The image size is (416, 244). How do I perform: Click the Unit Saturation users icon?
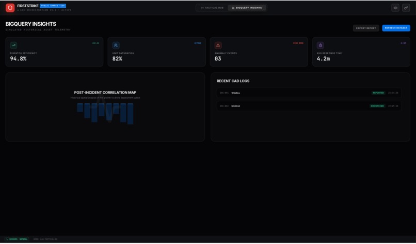tap(116, 45)
